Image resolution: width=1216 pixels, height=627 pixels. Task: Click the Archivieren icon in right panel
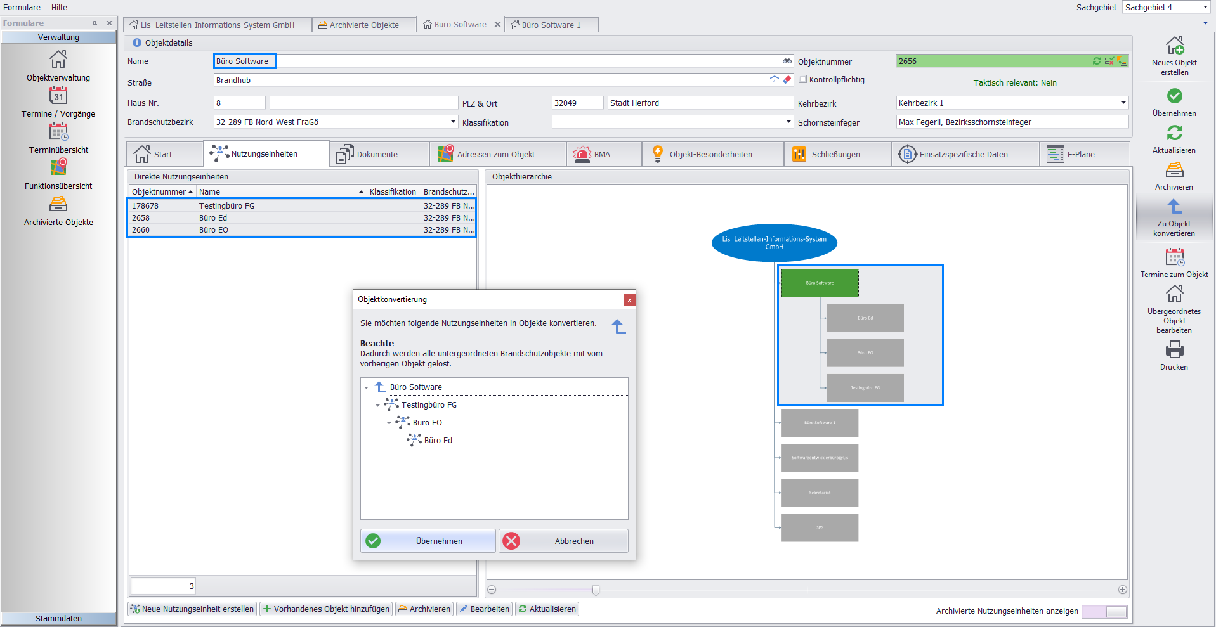[1174, 170]
